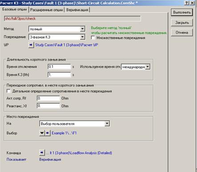Switch to Расширенные опции tab
The image size is (197, 172).
(47, 10)
